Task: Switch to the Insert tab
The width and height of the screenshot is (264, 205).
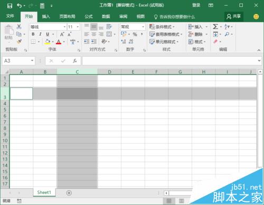Action: click(46, 16)
